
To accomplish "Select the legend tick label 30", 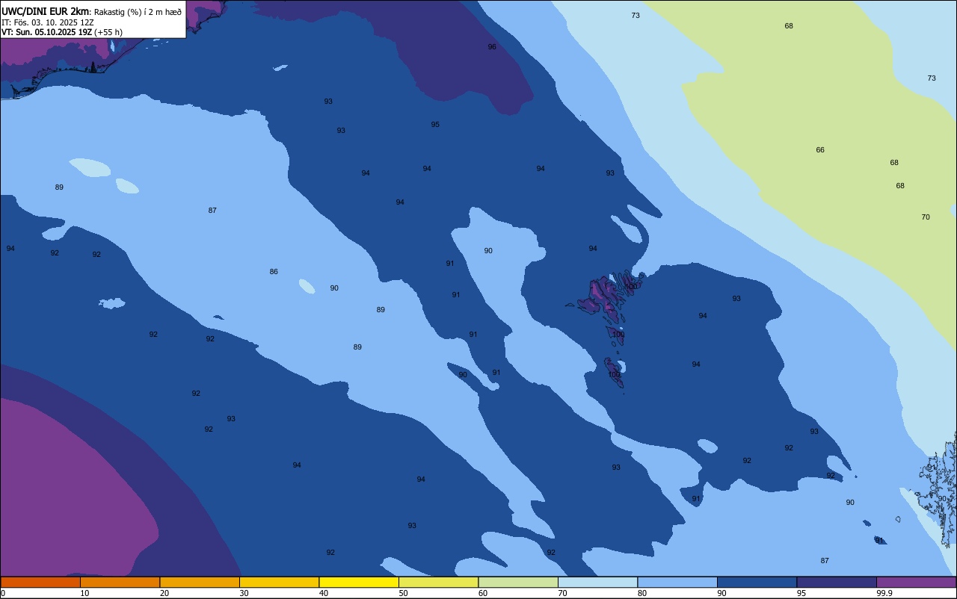I will [x=244, y=593].
